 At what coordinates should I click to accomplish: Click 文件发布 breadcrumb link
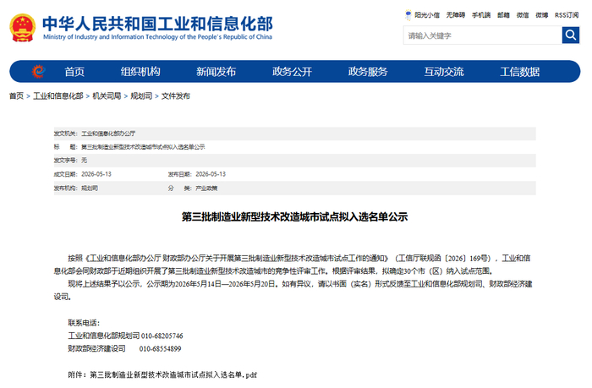(176, 96)
